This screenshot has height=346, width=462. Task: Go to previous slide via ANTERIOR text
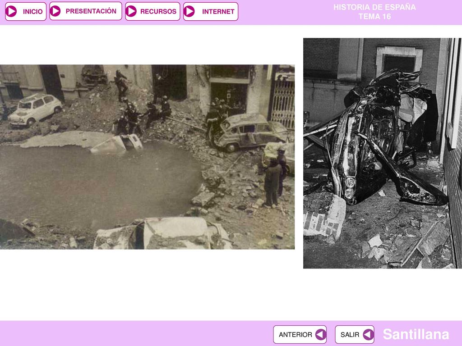click(x=295, y=335)
